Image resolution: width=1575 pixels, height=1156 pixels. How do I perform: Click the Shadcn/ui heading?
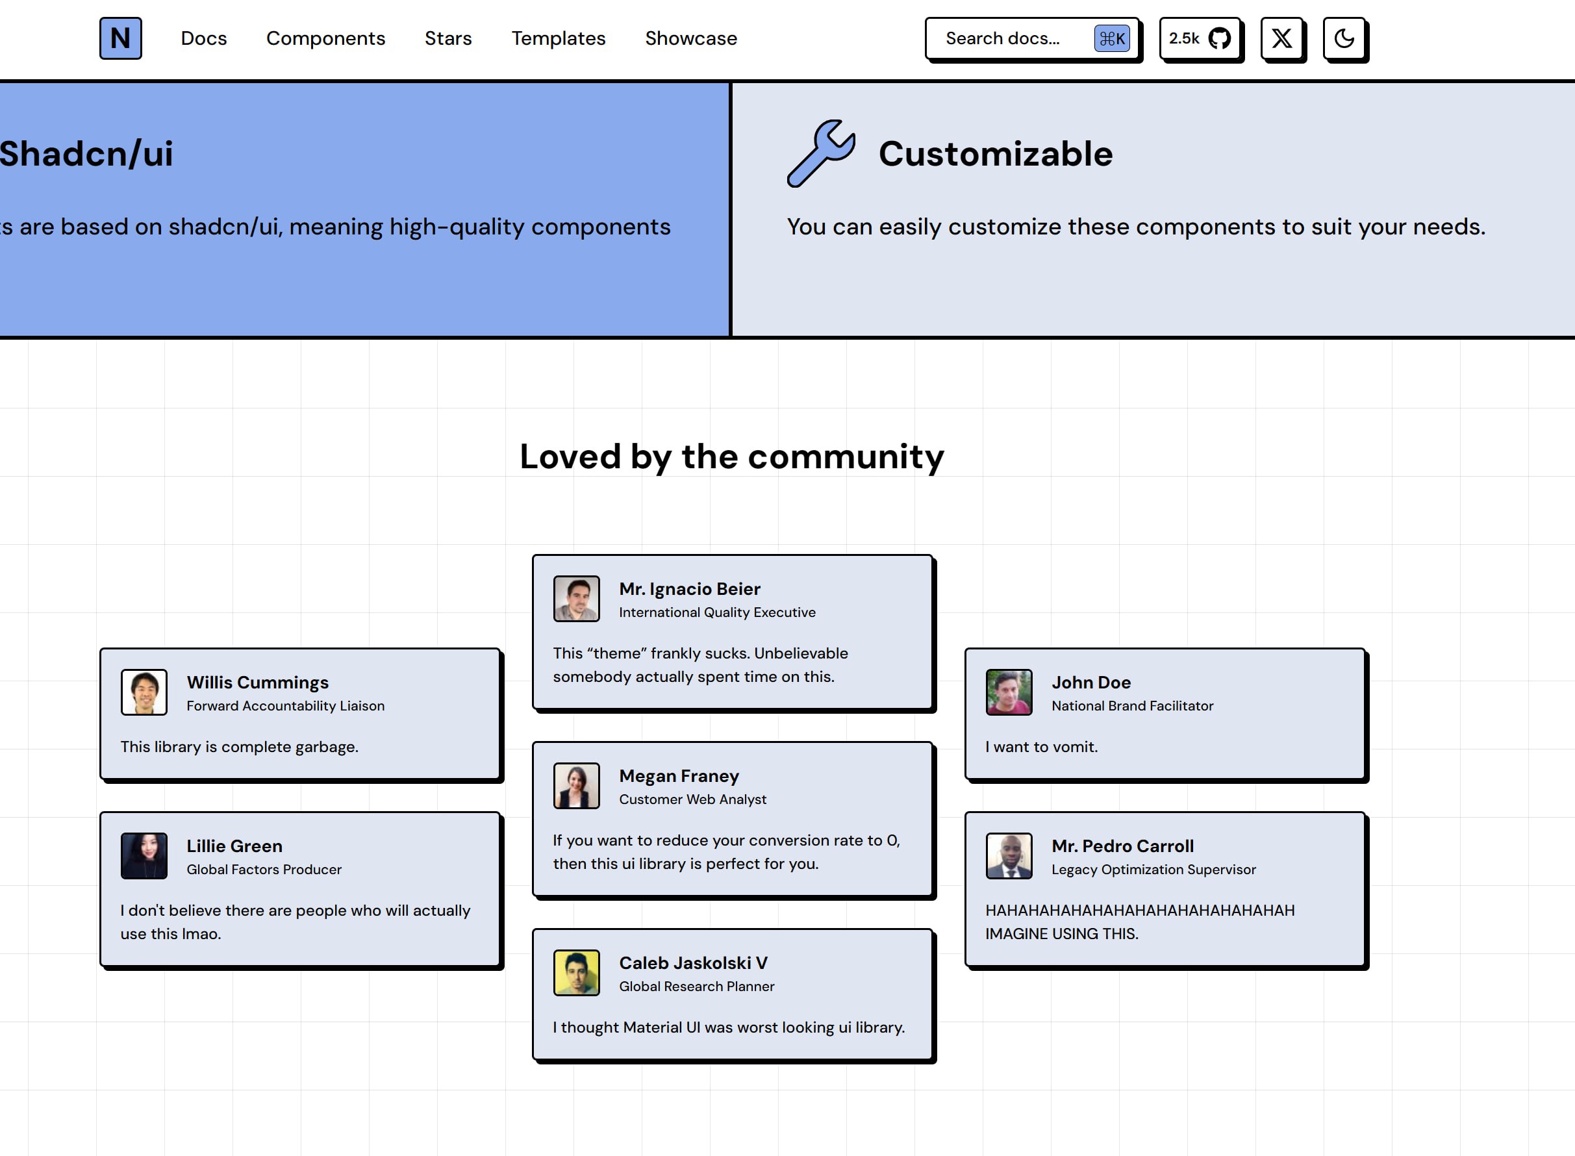[86, 153]
